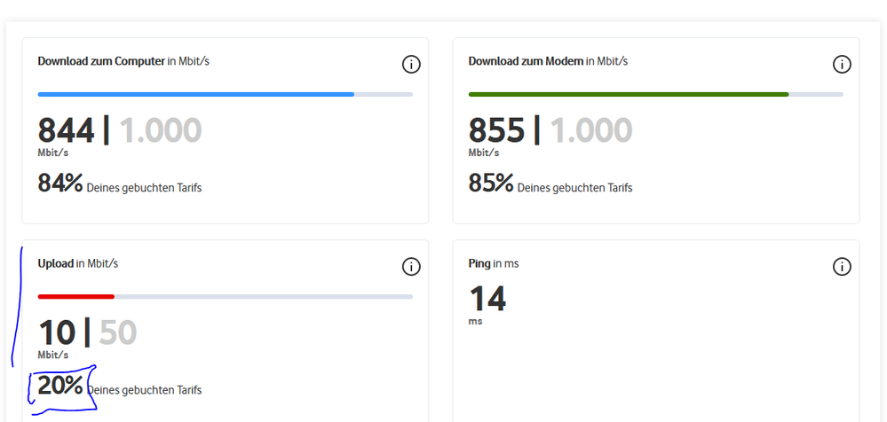This screenshot has height=422, width=887.
Task: Click the Upload in Mbit/s heading
Action: pos(78,263)
